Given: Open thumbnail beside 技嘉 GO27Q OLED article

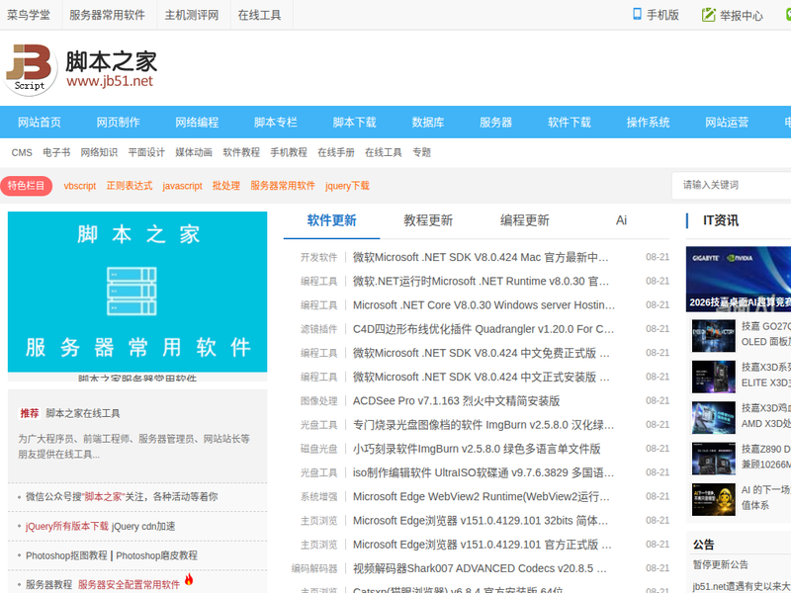Looking at the screenshot, I should tap(713, 336).
